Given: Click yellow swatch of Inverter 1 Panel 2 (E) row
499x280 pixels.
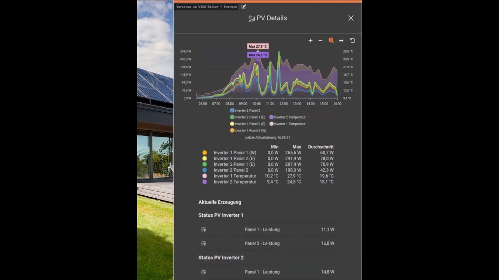Looking at the screenshot, I should click(205, 159).
